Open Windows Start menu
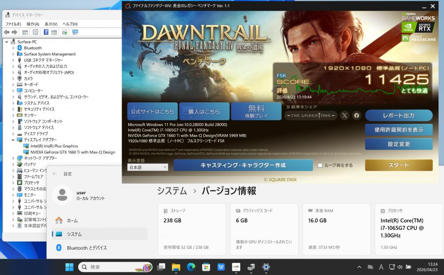Screen dimensions: 444x275 (x=69, y=267)
